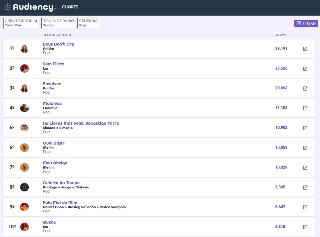
Task: Click plays value 10.053
Action: point(281,147)
